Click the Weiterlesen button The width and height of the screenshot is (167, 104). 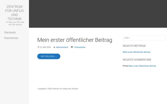pos(49,56)
